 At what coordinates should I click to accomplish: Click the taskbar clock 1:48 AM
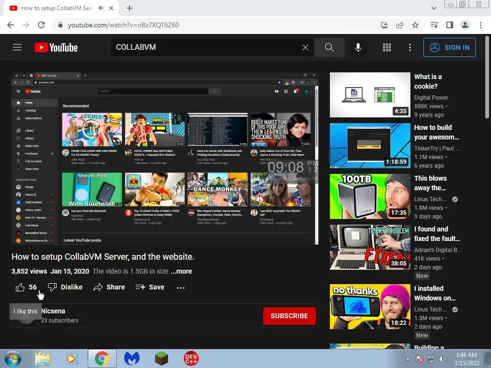467,359
